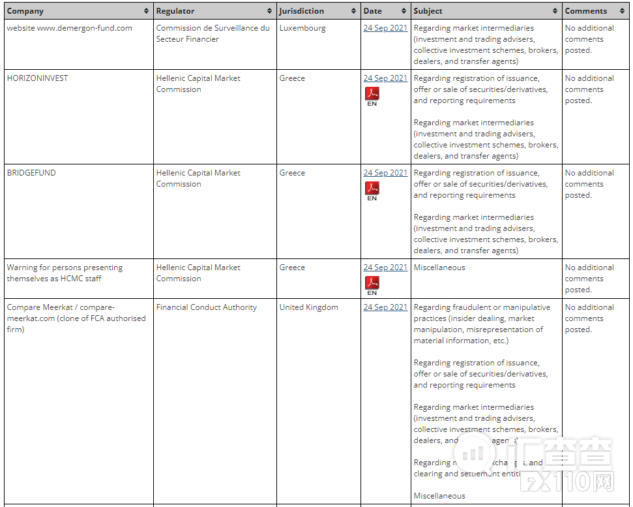Screen dimensions: 633x507
Task: Sort table by Subject column arrows
Action: 555,11
